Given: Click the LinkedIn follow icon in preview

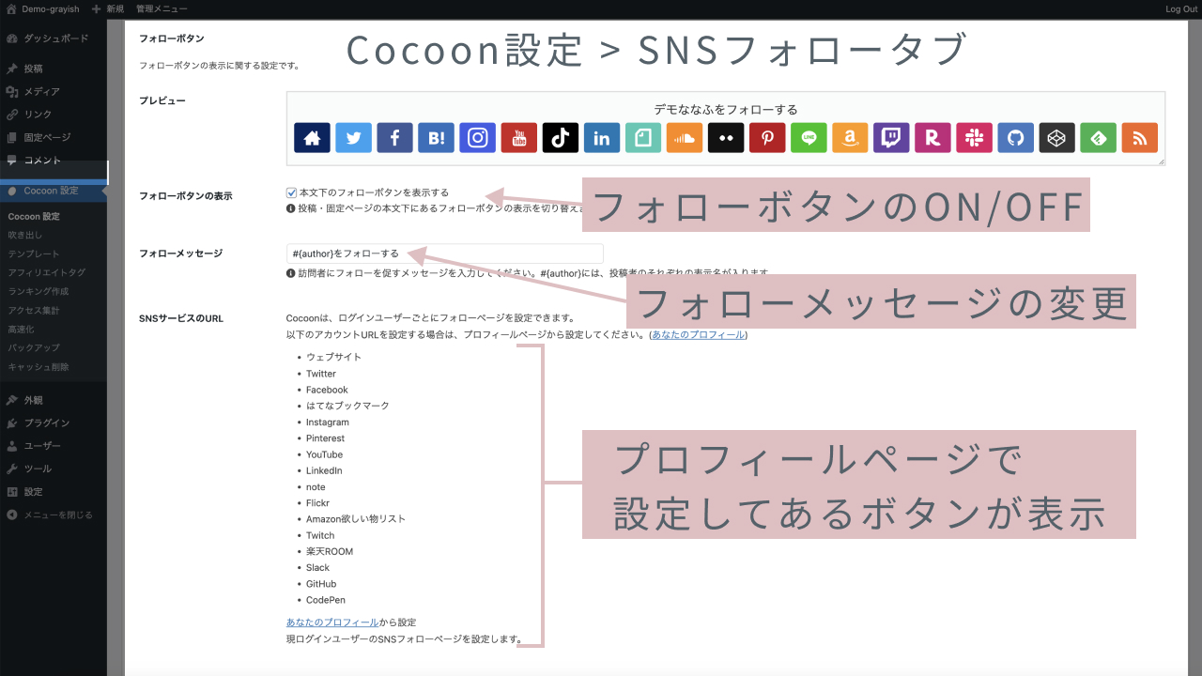Looking at the screenshot, I should (602, 138).
